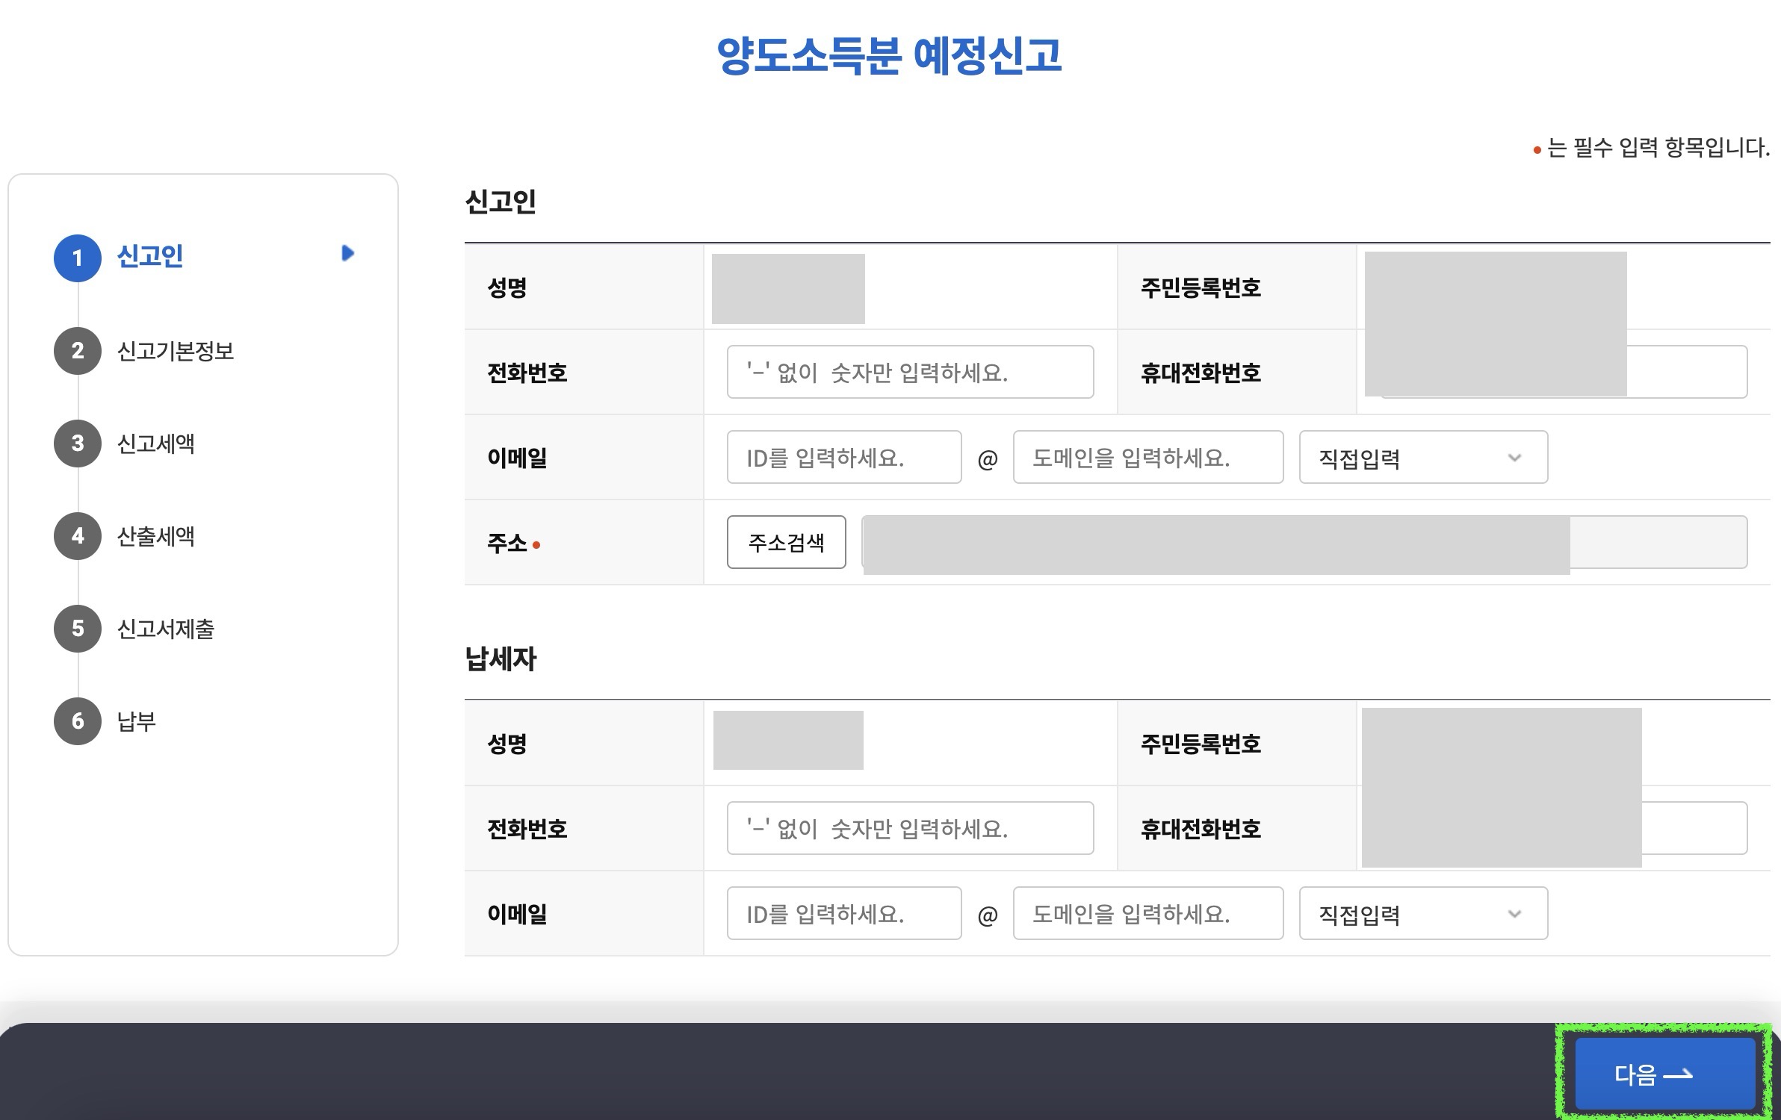Click the 납세자 email domain input field

point(1147,913)
